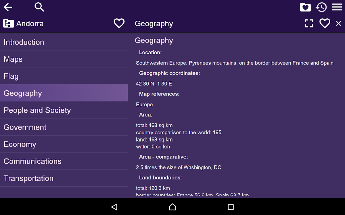This screenshot has width=345, height=215.
Task: Favorite Andorra with the heart icon
Action: (x=119, y=23)
